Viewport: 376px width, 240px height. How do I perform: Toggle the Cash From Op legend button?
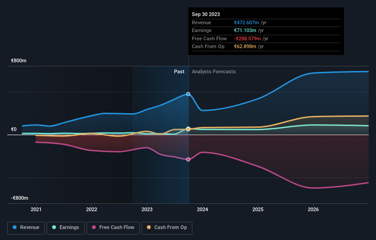pyautogui.click(x=167, y=228)
